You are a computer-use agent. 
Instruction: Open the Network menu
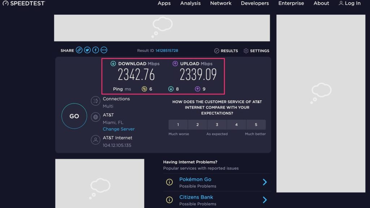pyautogui.click(x=221, y=3)
